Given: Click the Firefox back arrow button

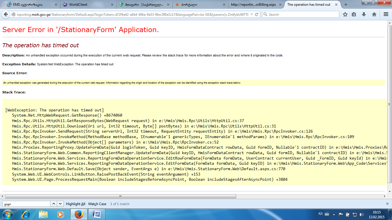Looking at the screenshot, I should point(6,14).
